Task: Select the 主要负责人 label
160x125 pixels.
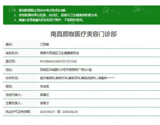Action: click(14, 103)
